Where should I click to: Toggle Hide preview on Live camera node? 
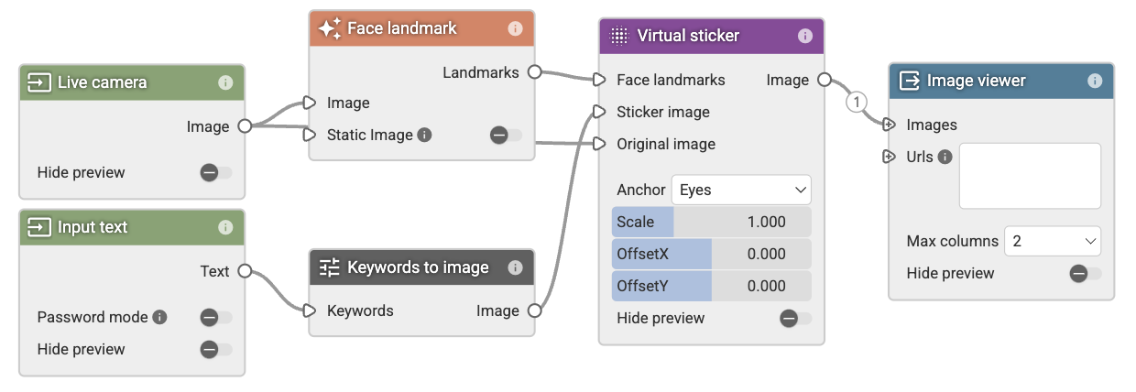pos(216,172)
